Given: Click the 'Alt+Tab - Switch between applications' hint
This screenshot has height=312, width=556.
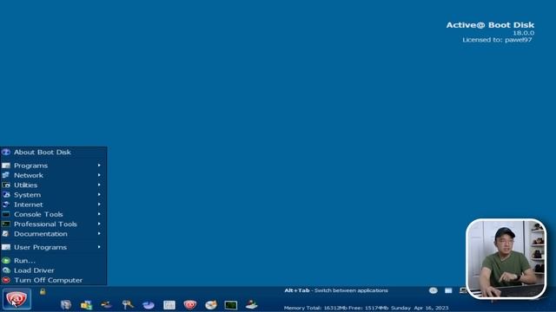Looking at the screenshot, I should coord(336,290).
